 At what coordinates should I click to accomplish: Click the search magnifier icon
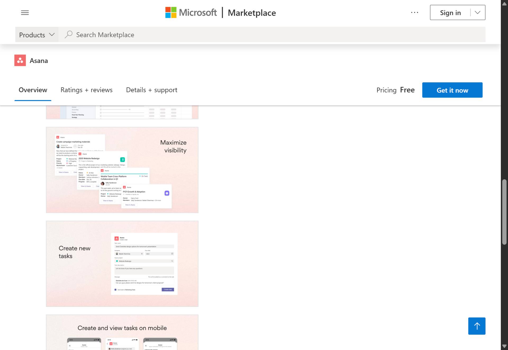pyautogui.click(x=69, y=34)
